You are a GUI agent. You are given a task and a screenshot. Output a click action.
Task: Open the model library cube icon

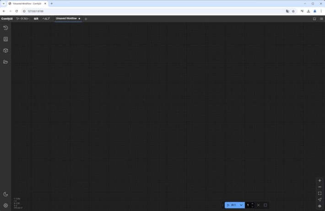pyautogui.click(x=5, y=50)
